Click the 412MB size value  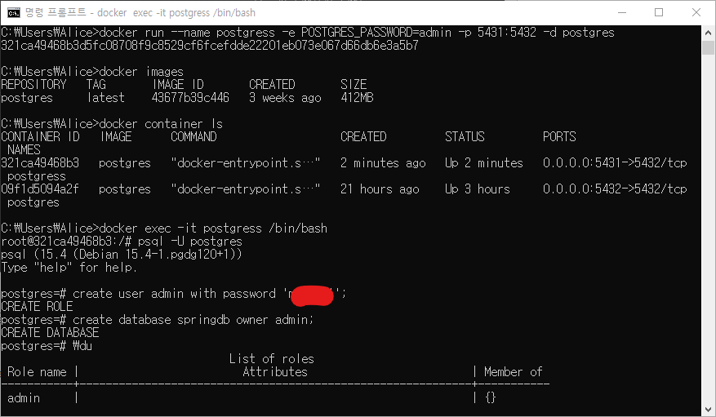coord(357,98)
